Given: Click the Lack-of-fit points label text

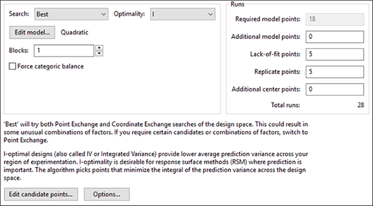Looking at the screenshot, I should 274,54.
